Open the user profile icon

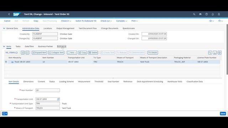pos(219,14)
